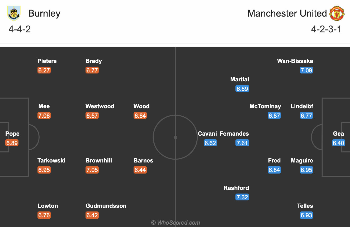Click the WhoScored.com watermark

[176, 223]
